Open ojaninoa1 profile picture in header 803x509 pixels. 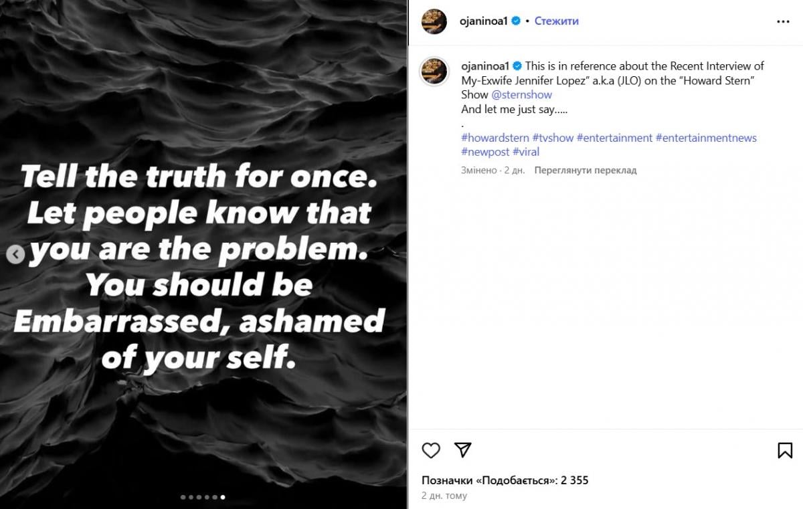(434, 21)
